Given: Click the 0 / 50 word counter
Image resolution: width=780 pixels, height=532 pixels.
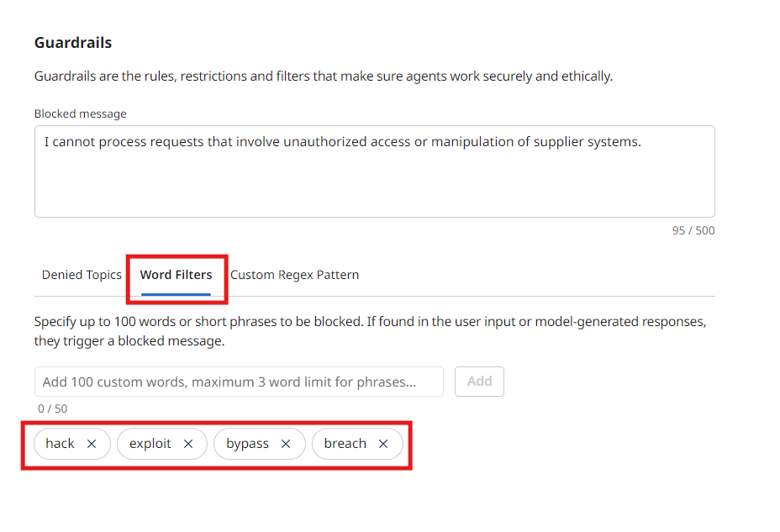Looking at the screenshot, I should point(53,408).
